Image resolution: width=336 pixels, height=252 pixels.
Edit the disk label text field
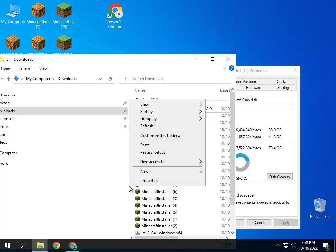[x=264, y=100]
